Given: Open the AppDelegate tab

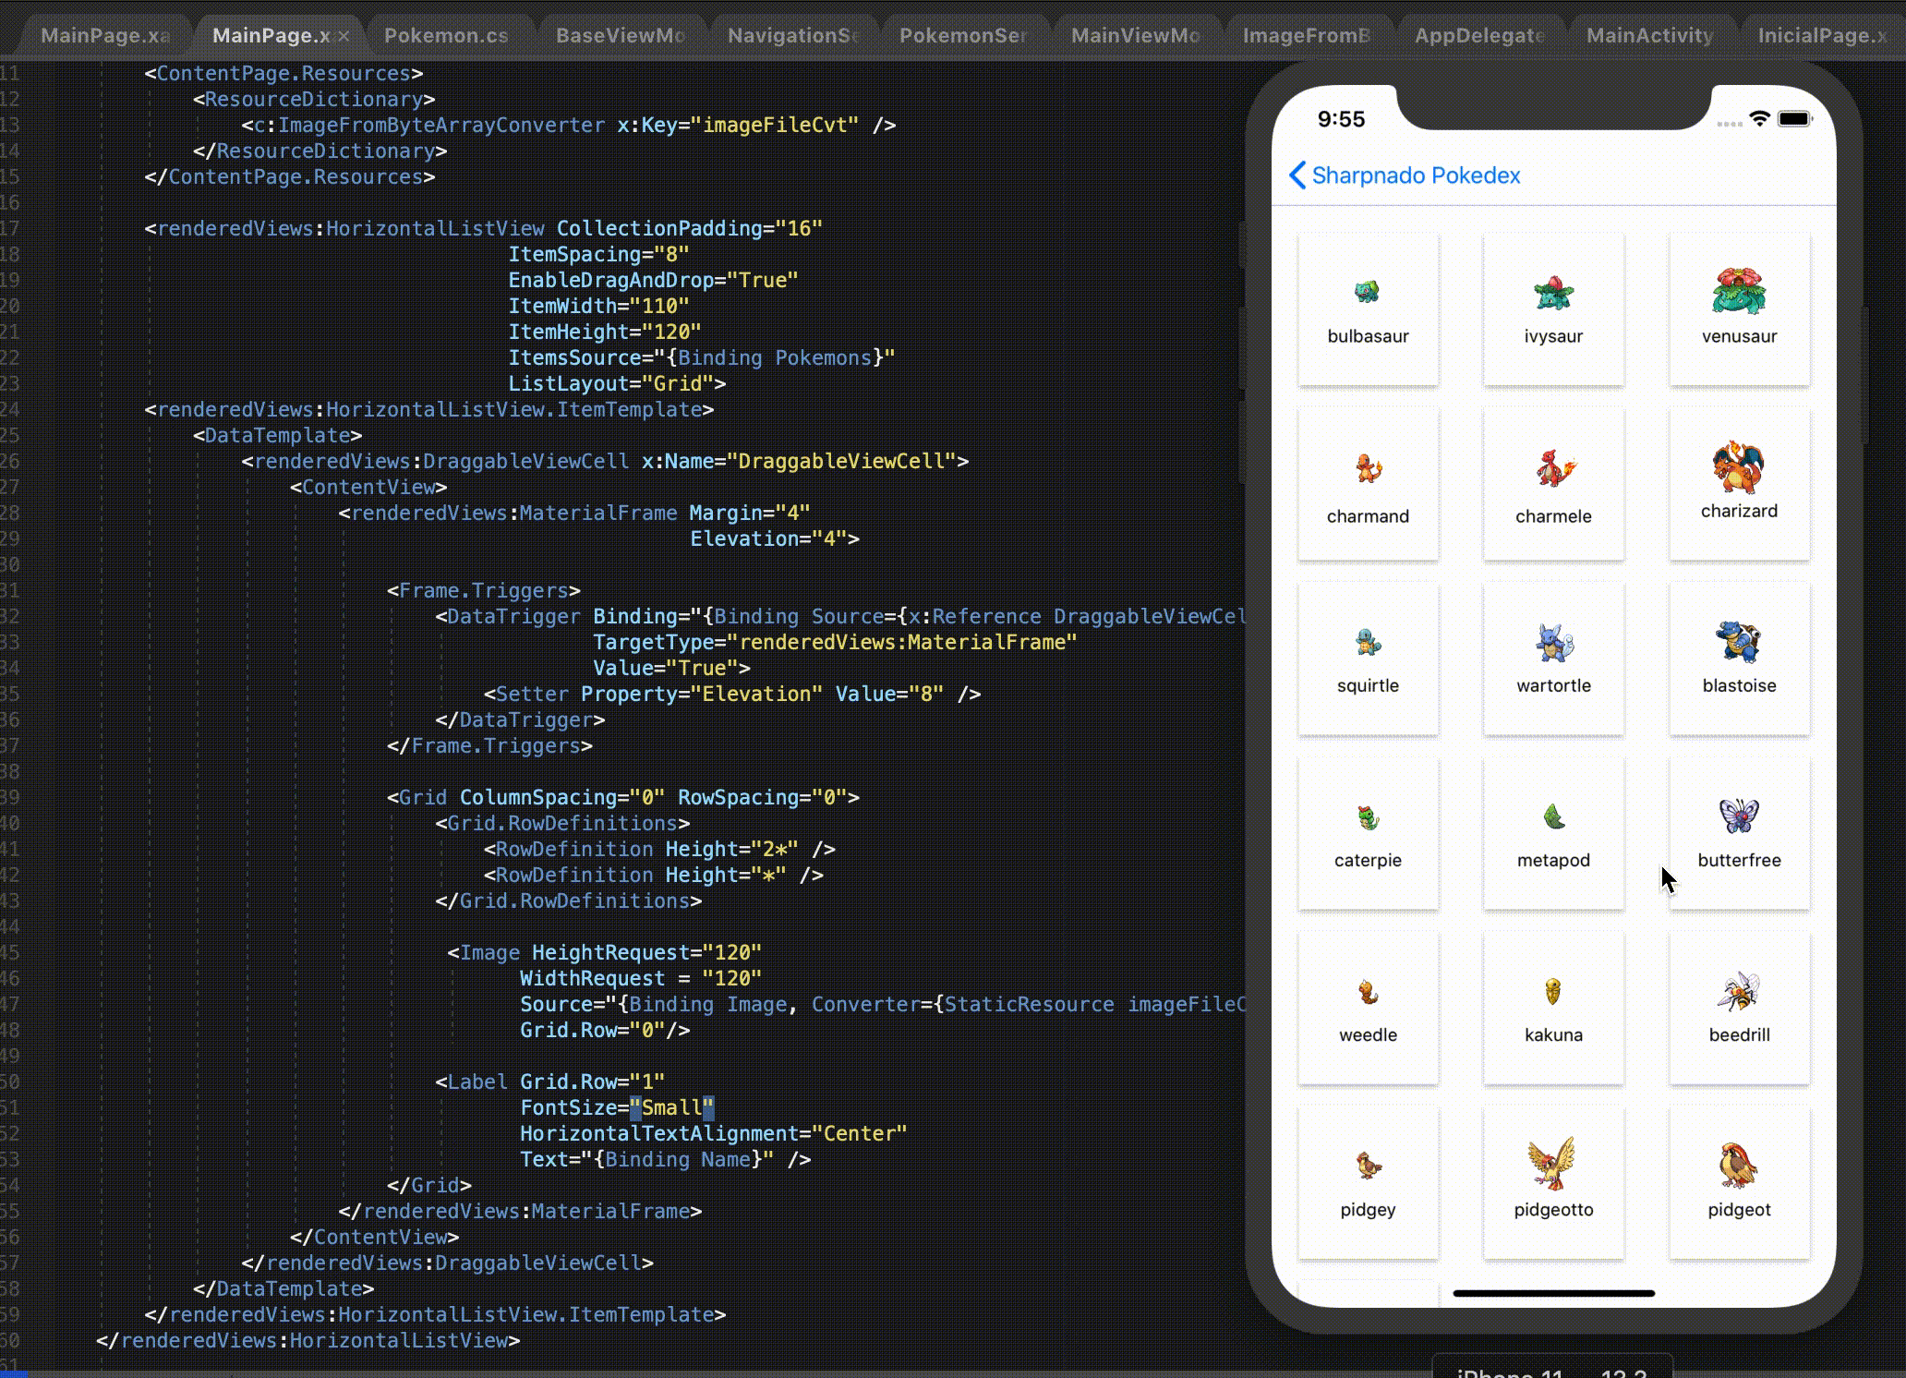Looking at the screenshot, I should click(1479, 35).
